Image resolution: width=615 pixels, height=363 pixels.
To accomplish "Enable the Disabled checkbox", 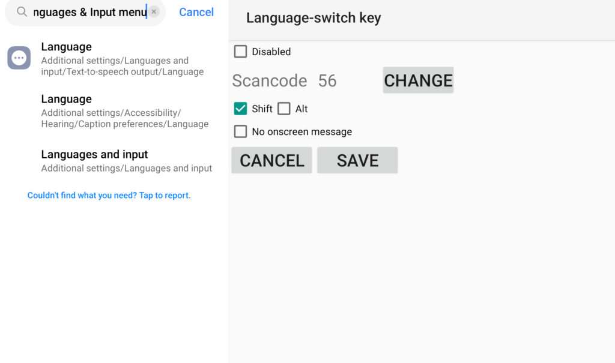I will pos(240,52).
